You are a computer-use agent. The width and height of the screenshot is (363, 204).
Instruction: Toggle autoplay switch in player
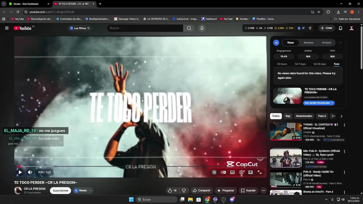(223, 172)
